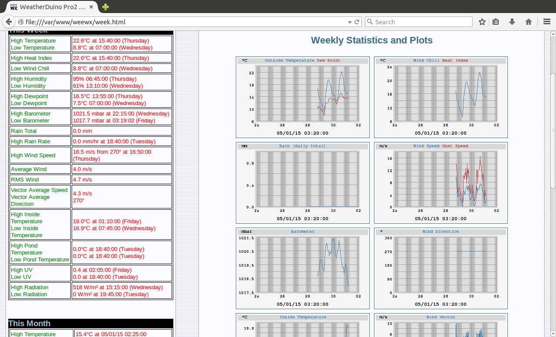Click inside the Search input field
556x337 pixels.
(421, 22)
